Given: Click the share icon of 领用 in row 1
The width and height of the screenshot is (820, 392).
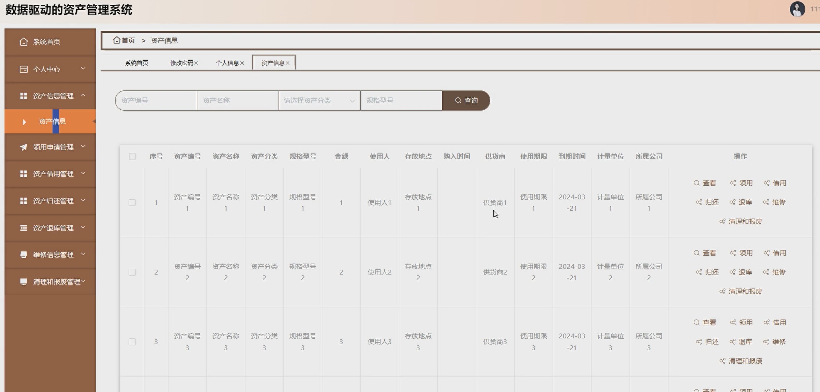Looking at the screenshot, I should tap(733, 183).
